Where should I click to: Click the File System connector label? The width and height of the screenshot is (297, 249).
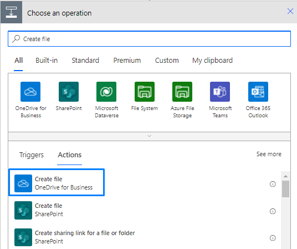tap(144, 108)
